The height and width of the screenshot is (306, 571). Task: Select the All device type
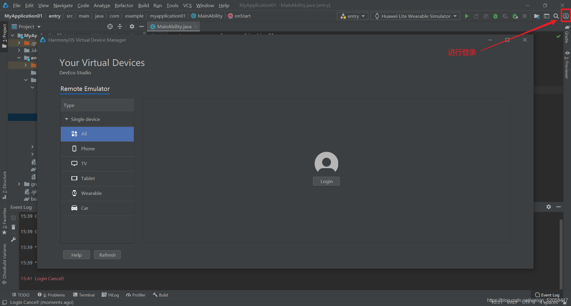(x=97, y=134)
